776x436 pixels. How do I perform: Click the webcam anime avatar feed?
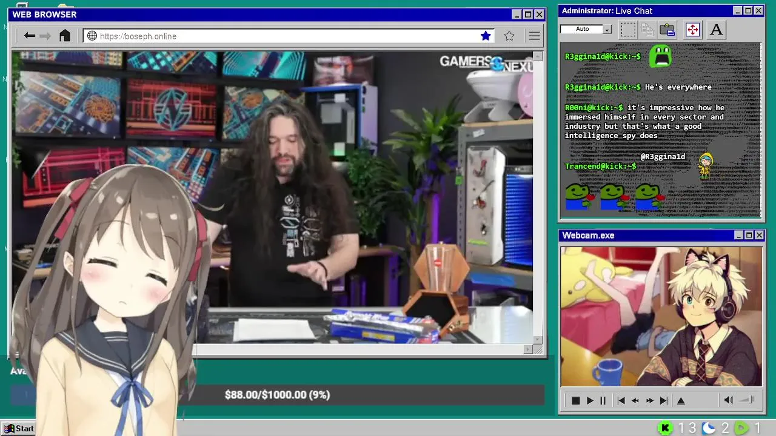click(x=661, y=316)
